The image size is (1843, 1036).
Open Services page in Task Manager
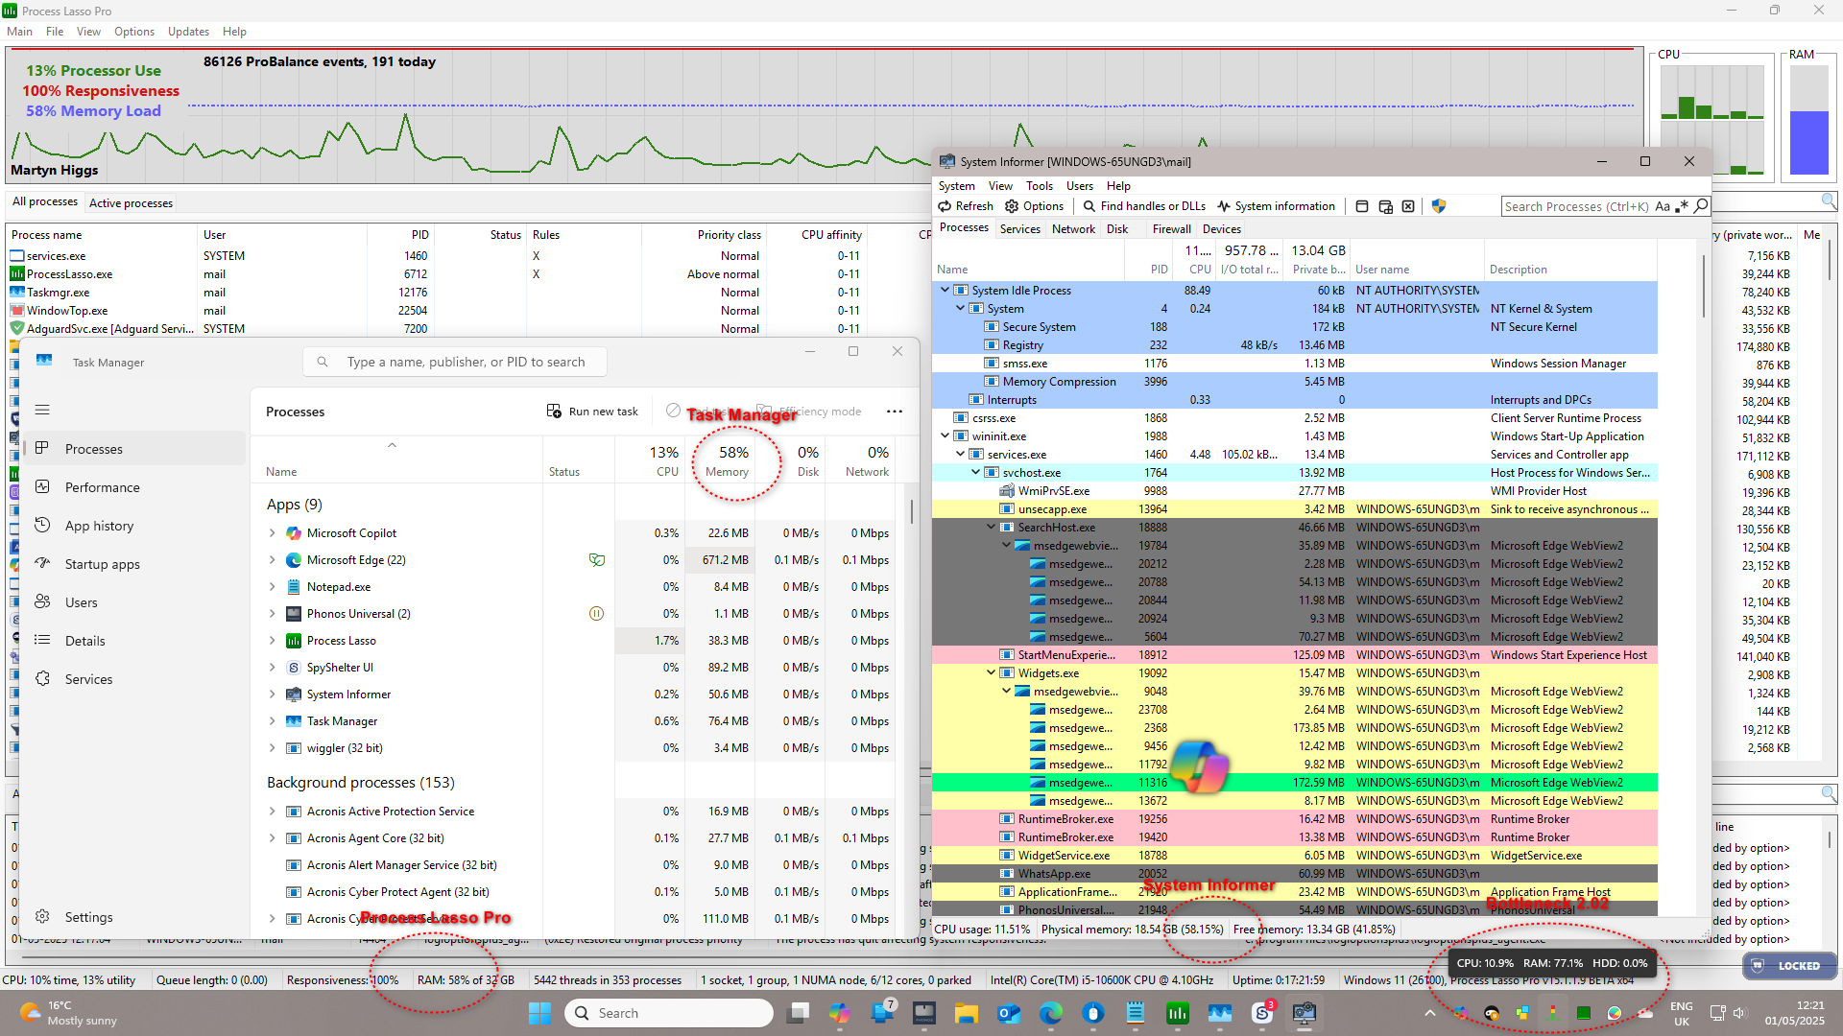[x=134, y=679]
